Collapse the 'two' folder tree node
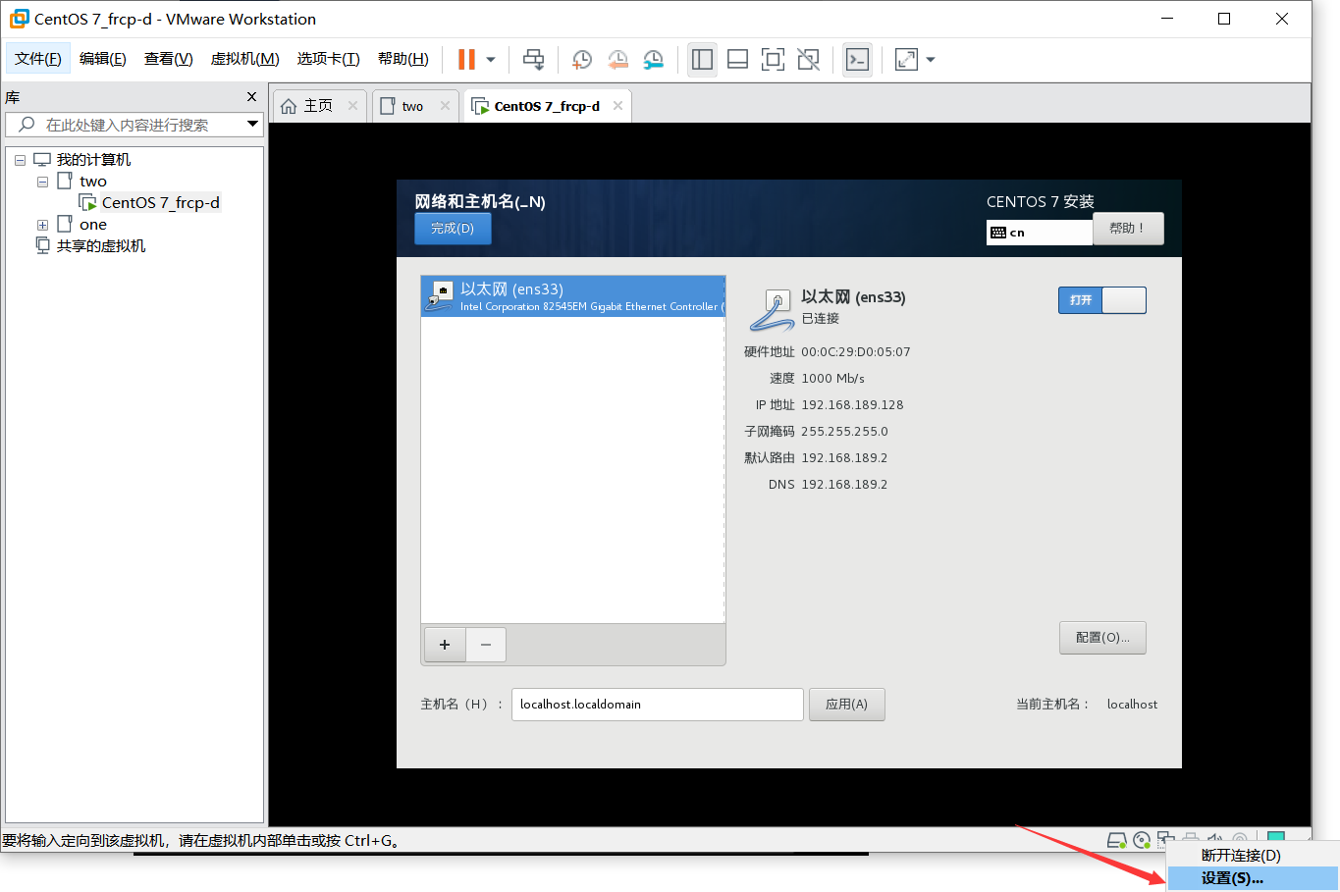1340x892 pixels. coord(42,182)
